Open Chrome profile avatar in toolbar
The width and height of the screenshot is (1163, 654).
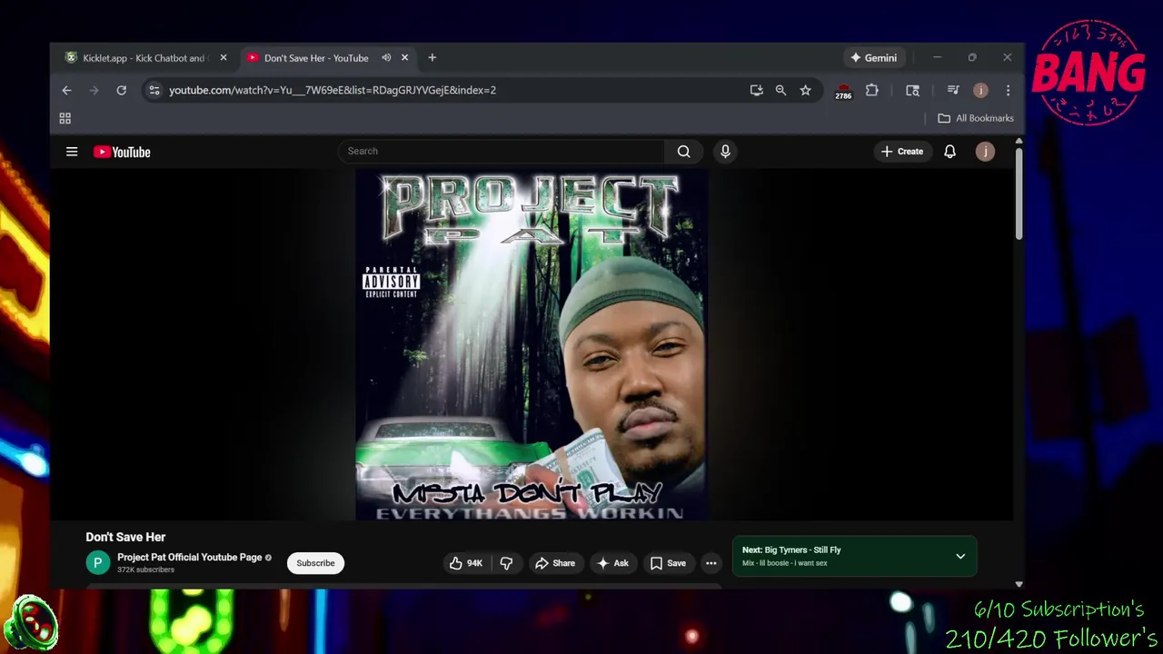coord(980,90)
